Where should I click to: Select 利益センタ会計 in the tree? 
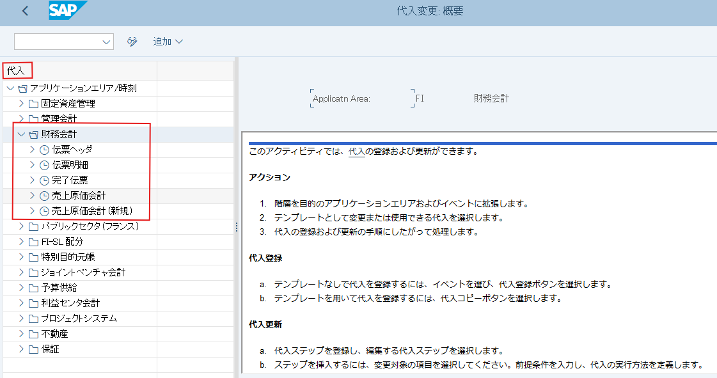tap(70, 303)
